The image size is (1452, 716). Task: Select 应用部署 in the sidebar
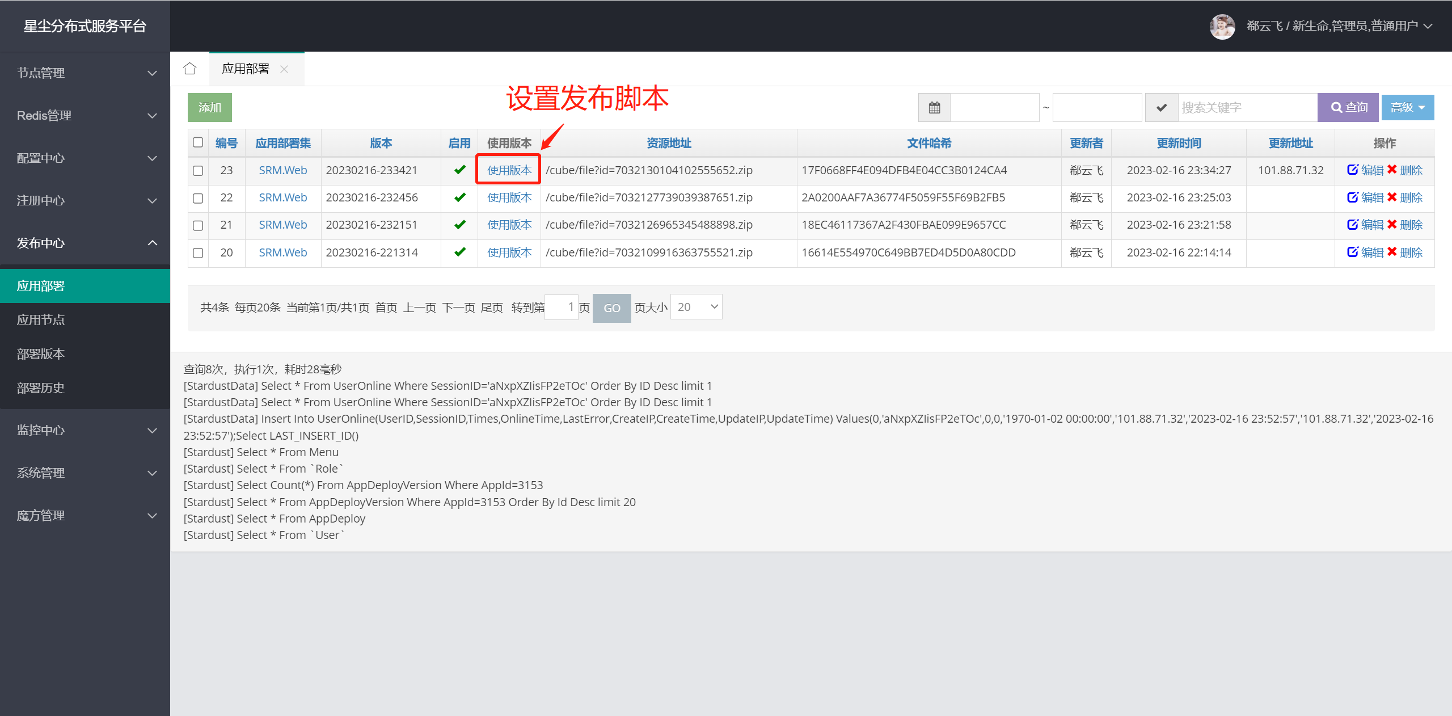[x=85, y=286]
